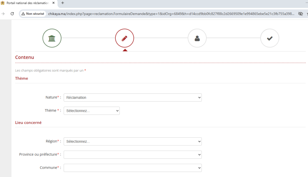This screenshot has width=308, height=177.
Task: Click the crossed-out eye icon in address bar
Action: coord(300,14)
